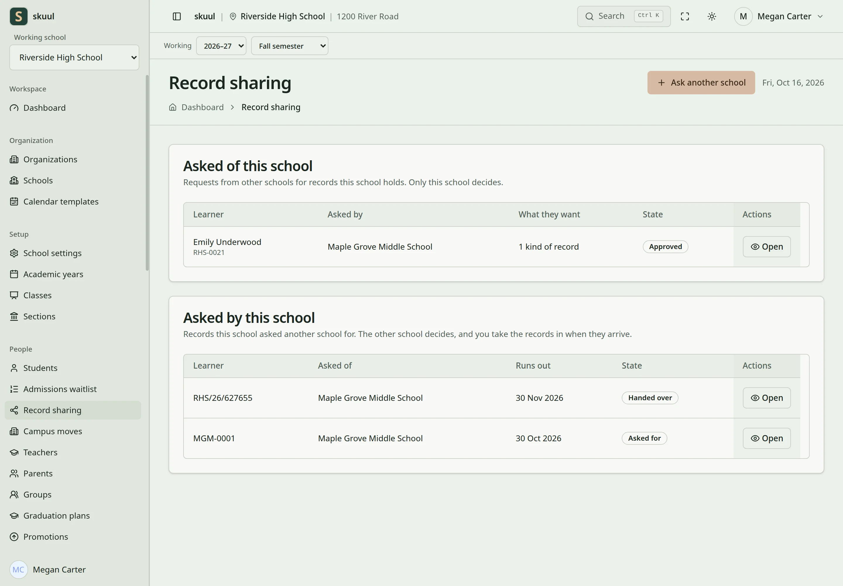This screenshot has width=843, height=586.
Task: Go to Students in the sidebar
Action: click(x=73, y=368)
